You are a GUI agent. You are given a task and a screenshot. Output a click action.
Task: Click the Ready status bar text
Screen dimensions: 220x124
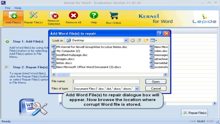[x=6, y=121]
